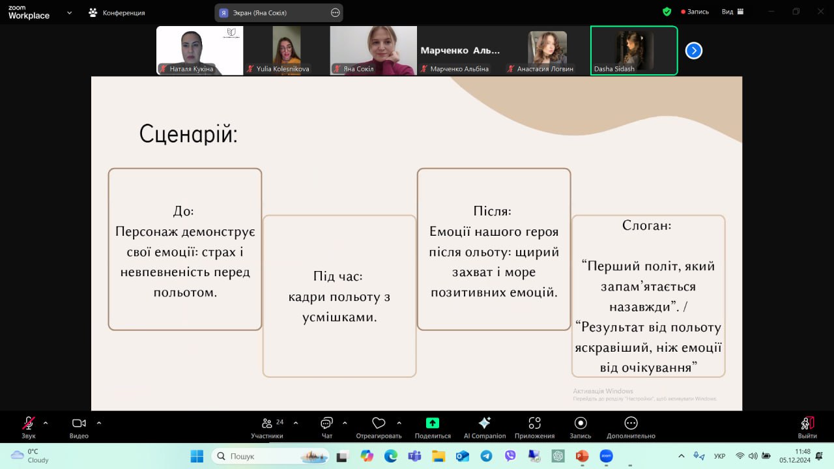
Task: Select Яна Сокіл's video thumbnail
Action: pyautogui.click(x=373, y=50)
